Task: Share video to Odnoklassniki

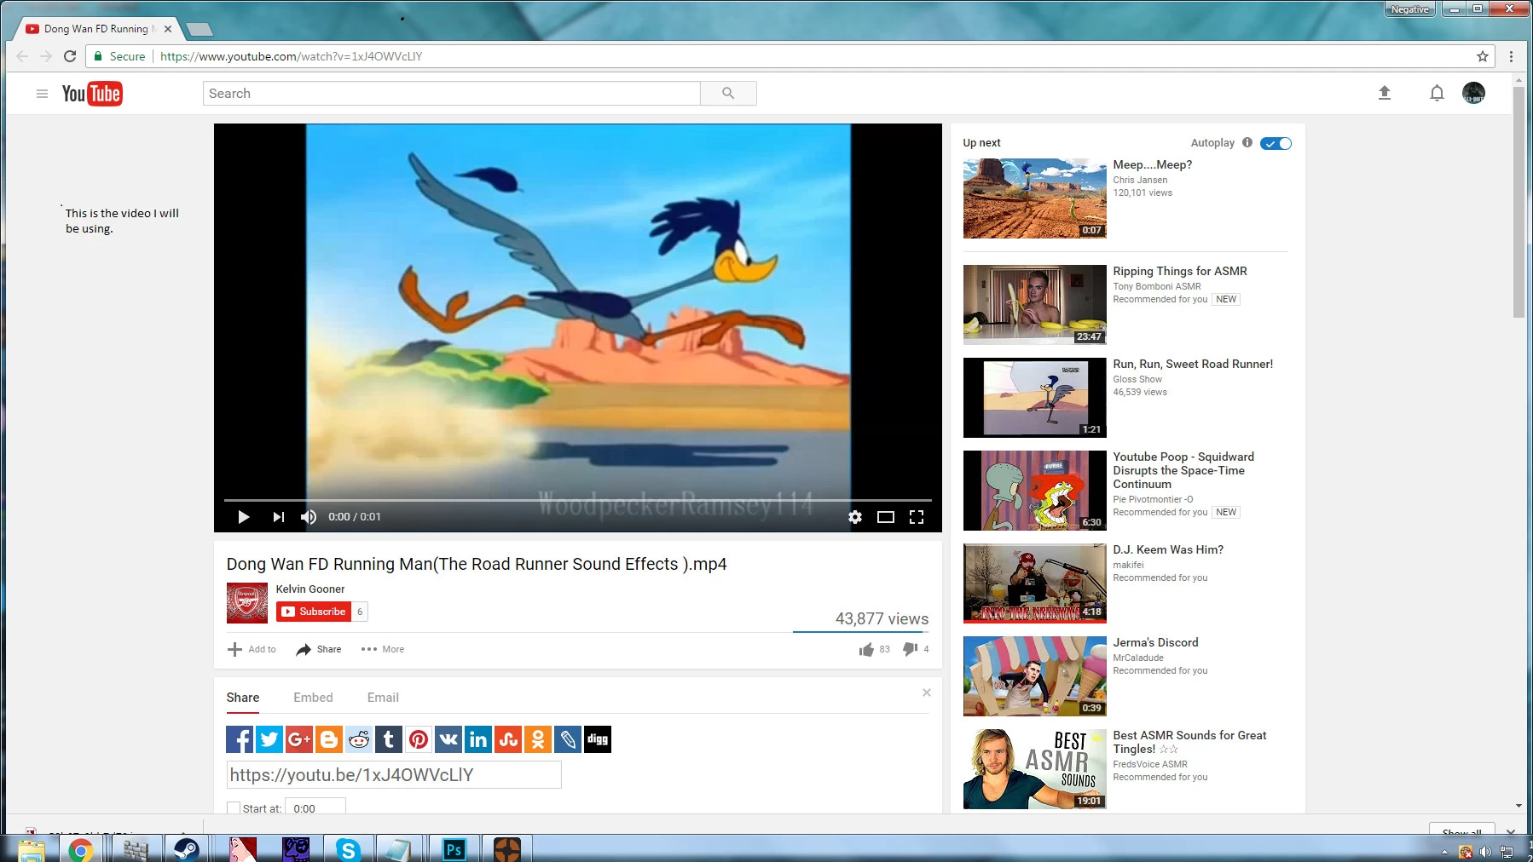Action: click(x=538, y=739)
